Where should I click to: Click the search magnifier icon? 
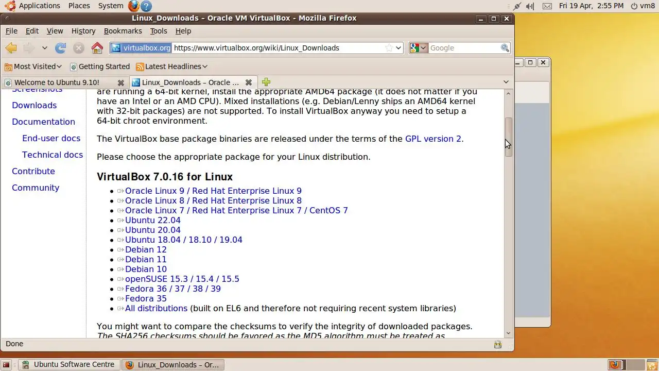[505, 48]
